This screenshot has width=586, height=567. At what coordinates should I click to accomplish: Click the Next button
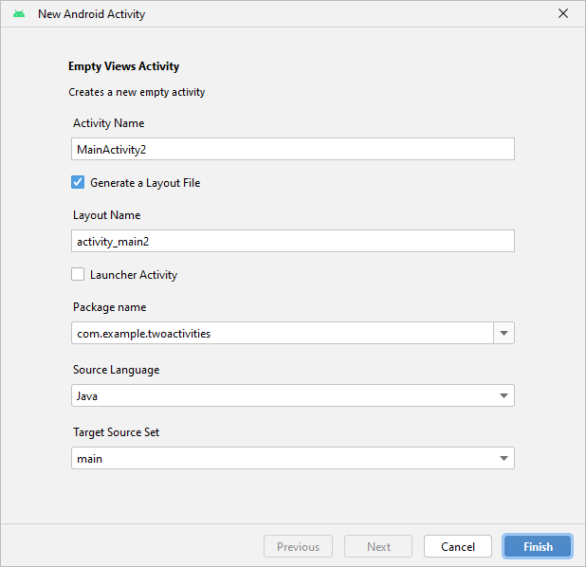pos(378,546)
